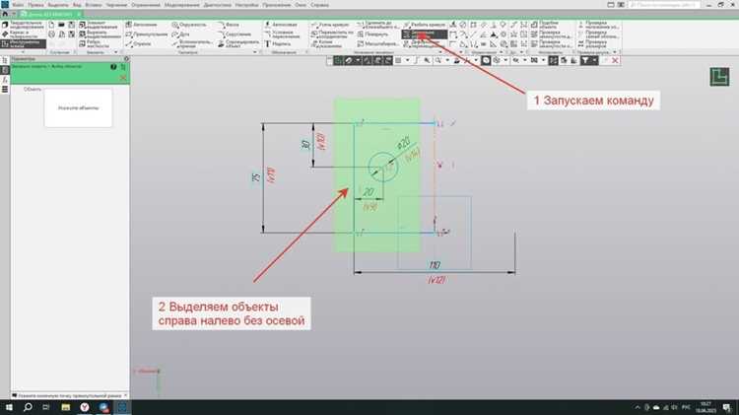Viewport: 739px width, 415px height.
Task: Select the Скругление fillet tool
Action: click(235, 35)
